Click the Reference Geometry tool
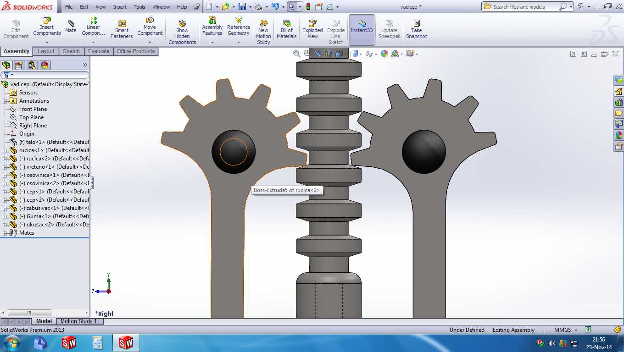The height and width of the screenshot is (352, 624). pyautogui.click(x=239, y=27)
